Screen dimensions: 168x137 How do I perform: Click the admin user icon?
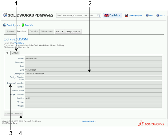(126, 15)
